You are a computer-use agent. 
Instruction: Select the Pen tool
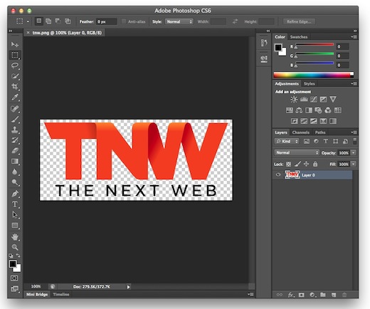tap(15, 194)
